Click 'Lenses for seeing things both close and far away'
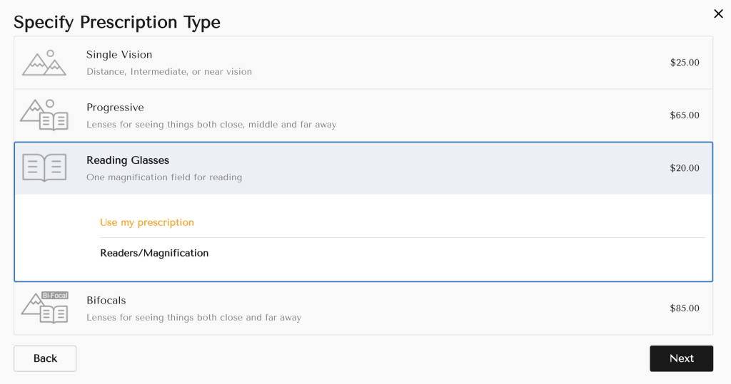731x384 pixels. point(194,318)
